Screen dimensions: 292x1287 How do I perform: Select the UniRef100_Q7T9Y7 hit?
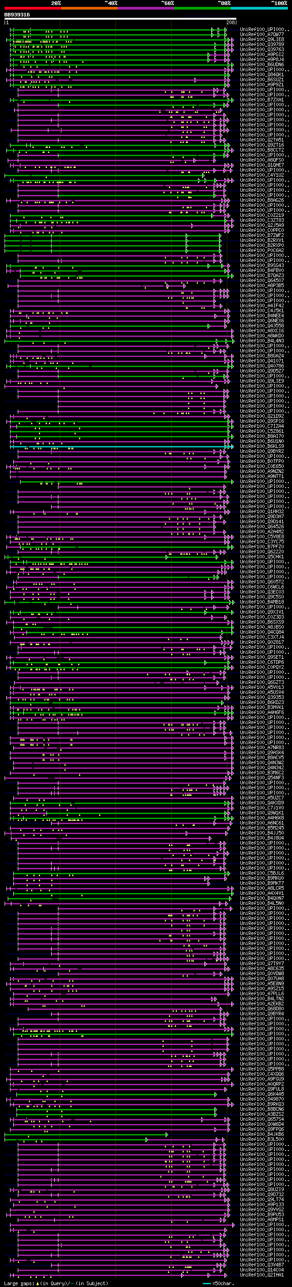click(x=262, y=964)
